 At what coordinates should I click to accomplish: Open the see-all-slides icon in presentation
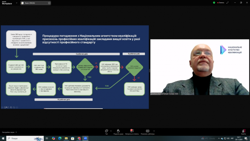[x=11, y=107]
